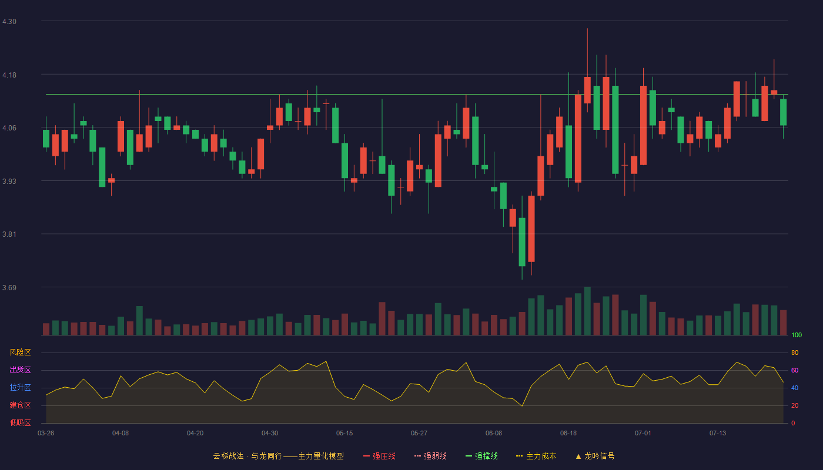Click the 4.30 price axis label
823x470 pixels.
point(9,22)
